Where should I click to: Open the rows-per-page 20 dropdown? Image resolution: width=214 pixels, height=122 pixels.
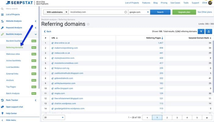coord(54,117)
